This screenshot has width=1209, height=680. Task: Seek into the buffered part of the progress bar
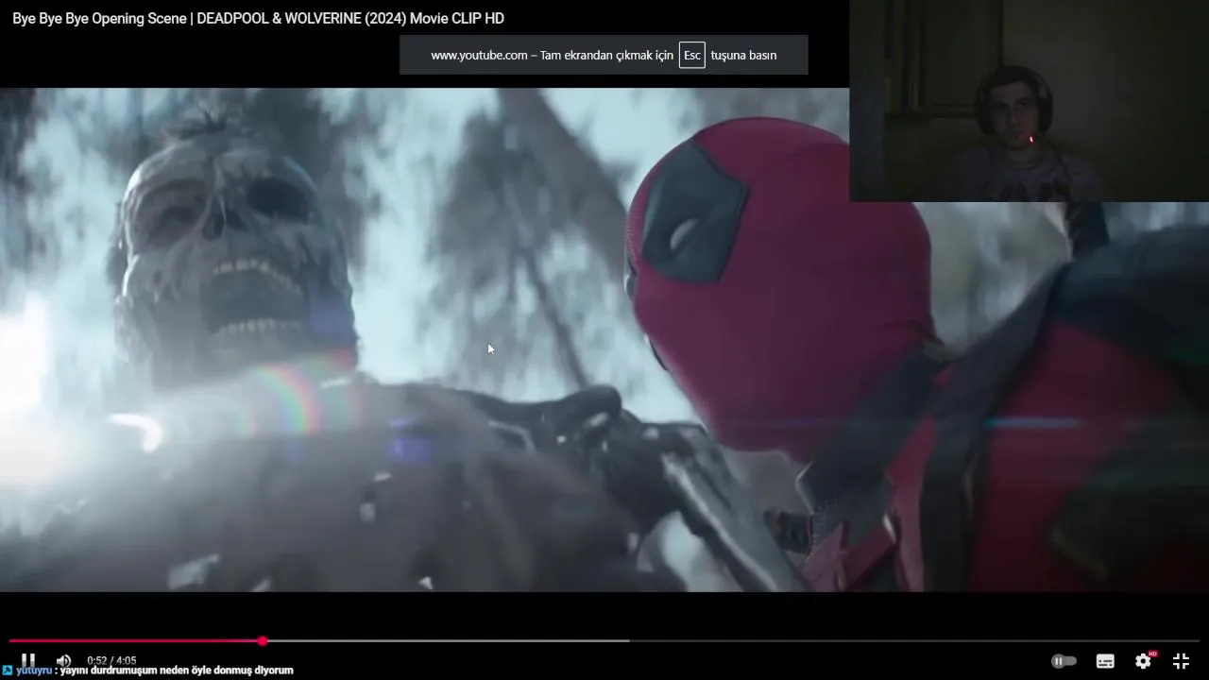coord(446,641)
